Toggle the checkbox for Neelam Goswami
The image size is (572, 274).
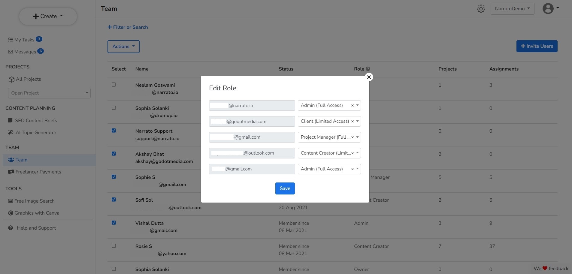tap(114, 85)
